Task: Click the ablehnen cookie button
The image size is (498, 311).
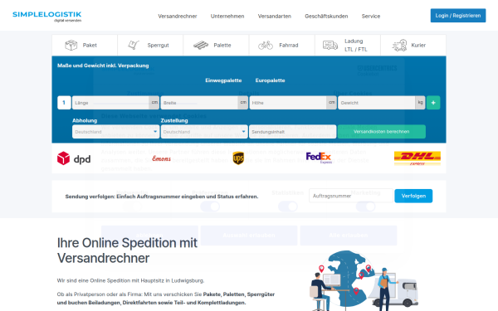Action: point(149,236)
